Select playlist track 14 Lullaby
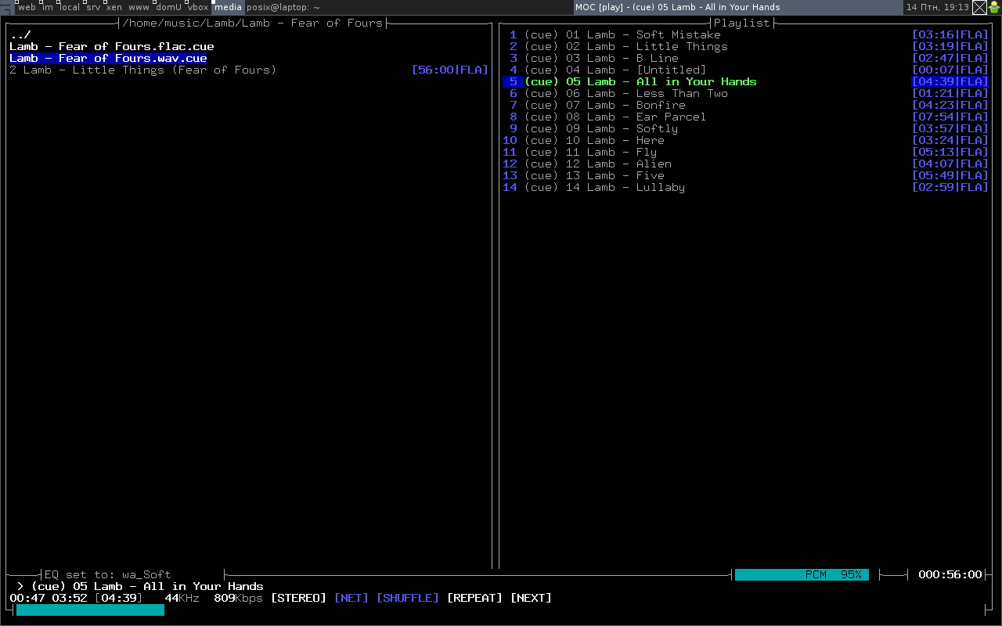 click(745, 187)
